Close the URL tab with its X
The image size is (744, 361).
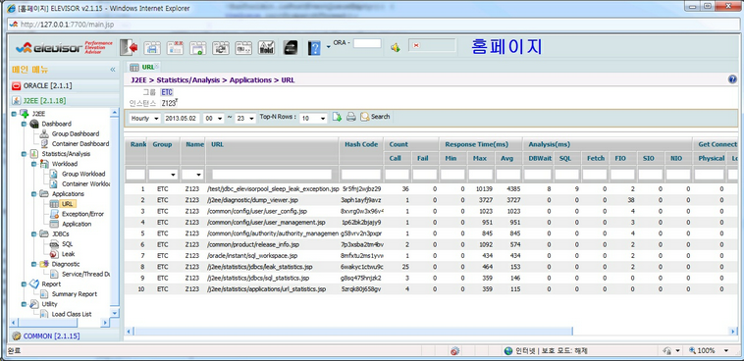(x=157, y=66)
